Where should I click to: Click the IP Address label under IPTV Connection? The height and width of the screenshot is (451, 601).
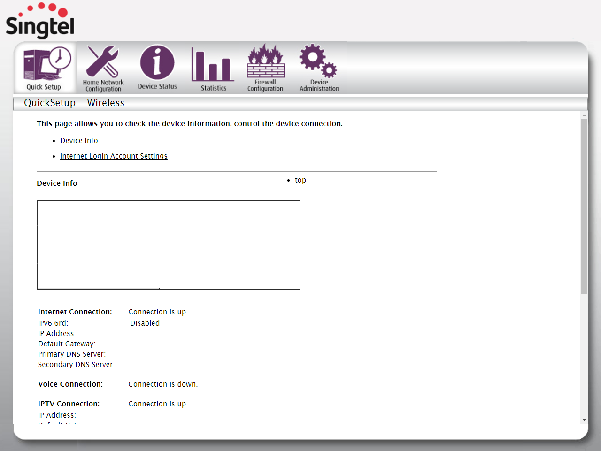click(x=57, y=415)
